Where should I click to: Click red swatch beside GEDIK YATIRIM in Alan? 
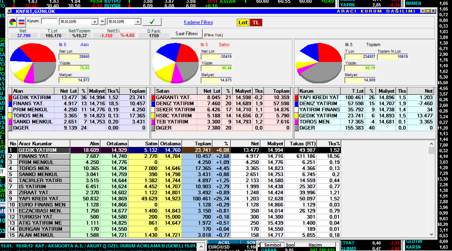coord(10,98)
